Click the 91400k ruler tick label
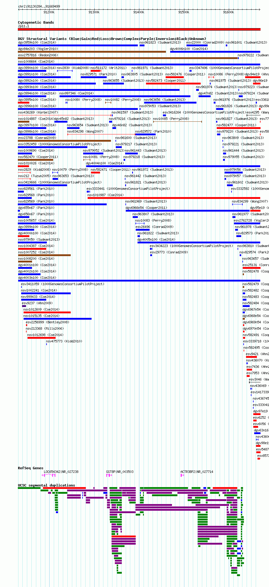The image size is (269, 587). tap(139, 12)
